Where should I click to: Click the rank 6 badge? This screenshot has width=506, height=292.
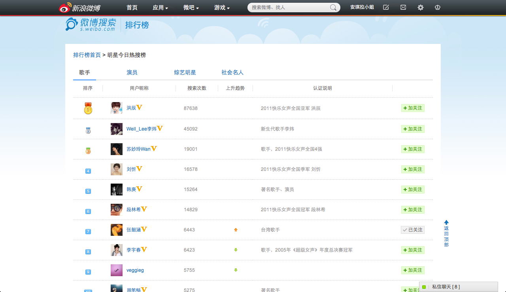coord(88,211)
